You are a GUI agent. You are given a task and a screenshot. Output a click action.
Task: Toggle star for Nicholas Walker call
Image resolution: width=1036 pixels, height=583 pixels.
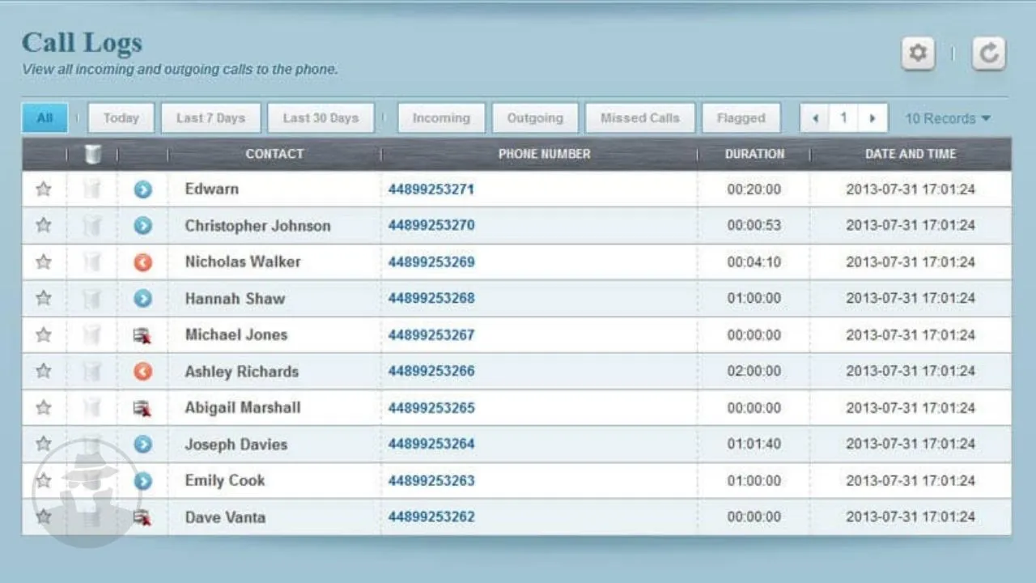[x=44, y=262]
